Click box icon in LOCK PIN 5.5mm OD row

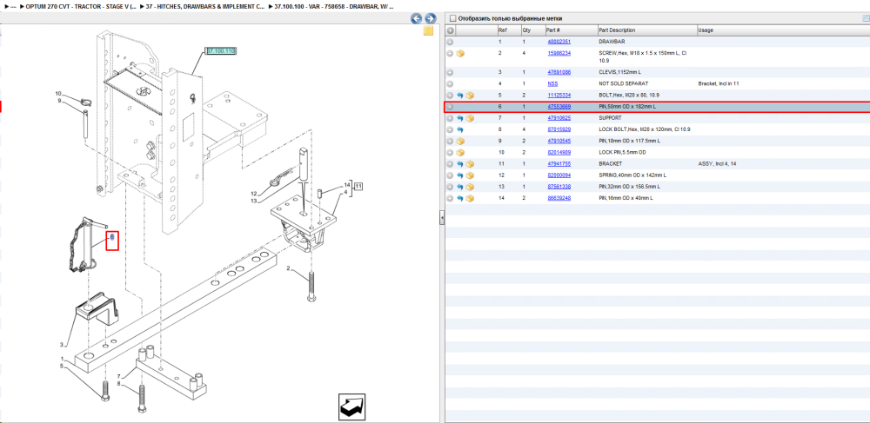click(x=460, y=152)
